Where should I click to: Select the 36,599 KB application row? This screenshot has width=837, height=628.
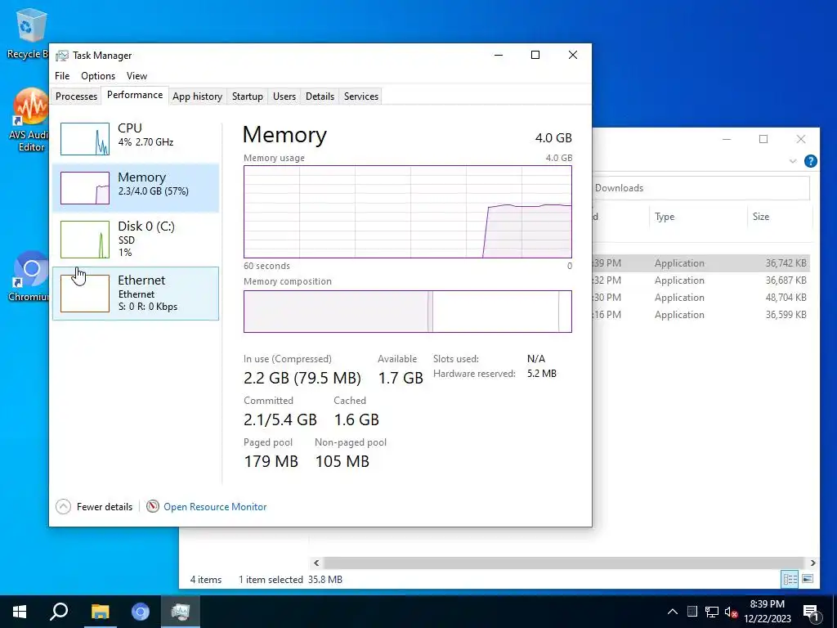tap(700, 315)
